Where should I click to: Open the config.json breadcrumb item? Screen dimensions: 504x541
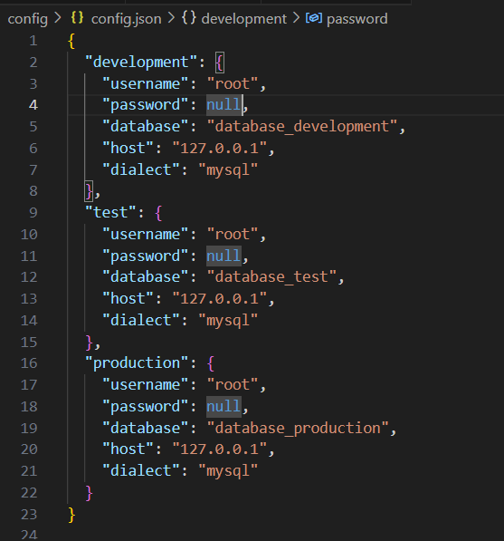tap(126, 19)
